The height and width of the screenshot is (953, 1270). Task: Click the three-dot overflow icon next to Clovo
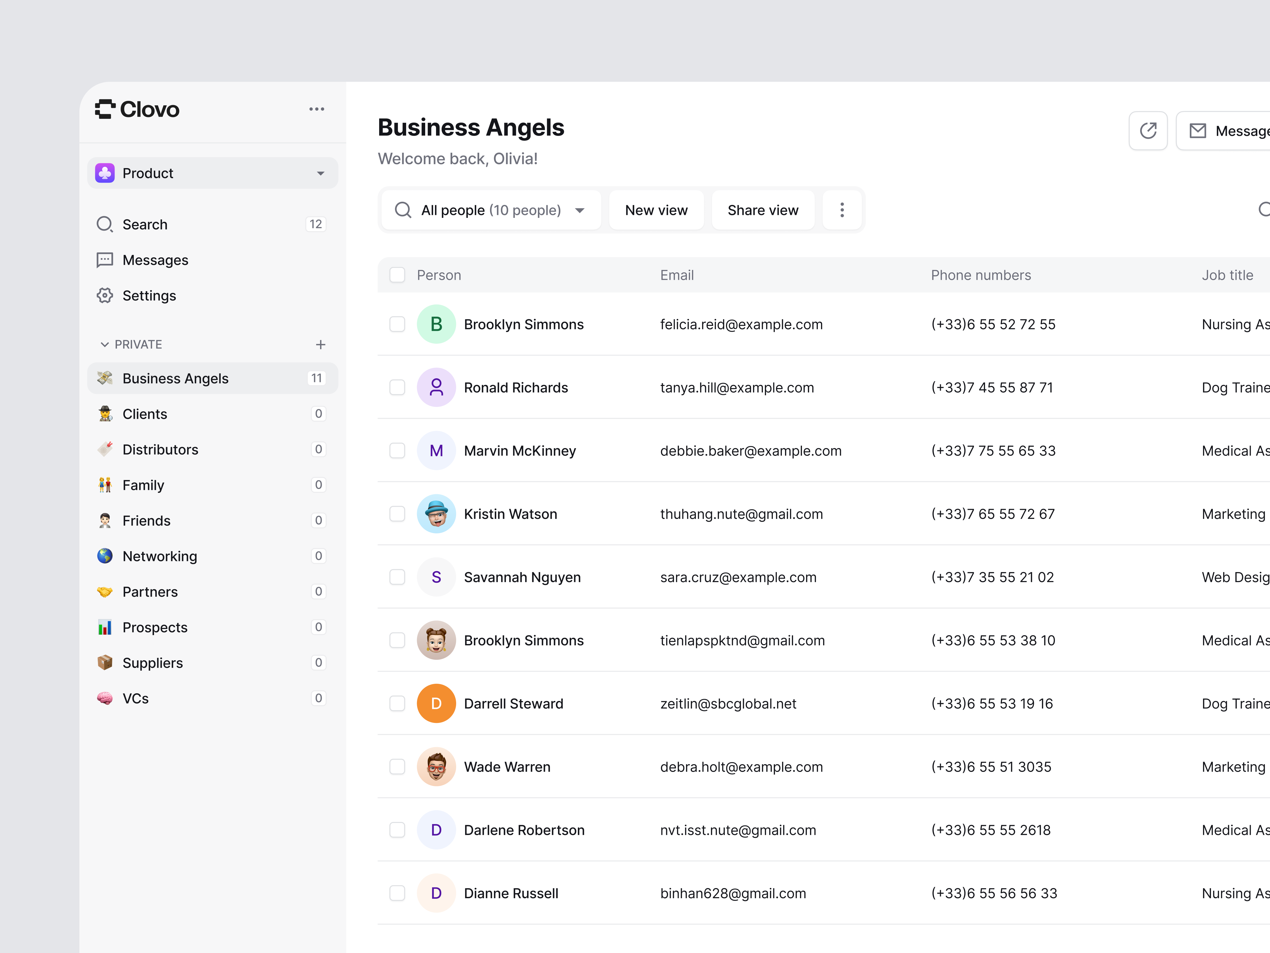(317, 109)
